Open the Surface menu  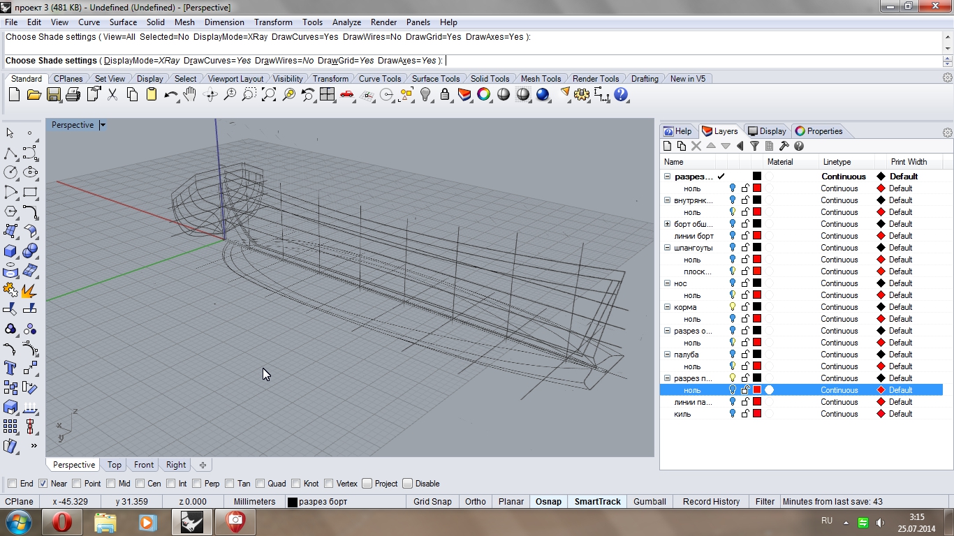pos(123,22)
